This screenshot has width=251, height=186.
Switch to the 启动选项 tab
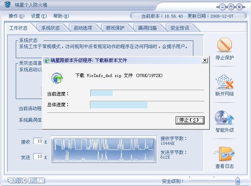click(x=83, y=28)
